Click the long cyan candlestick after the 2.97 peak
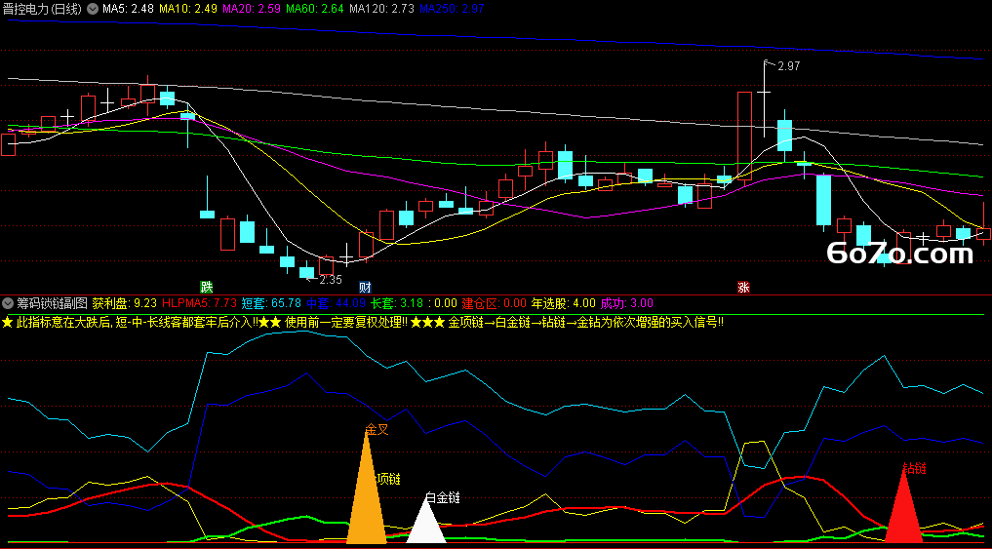Screen dimensions: 992x549 pyautogui.click(x=823, y=200)
